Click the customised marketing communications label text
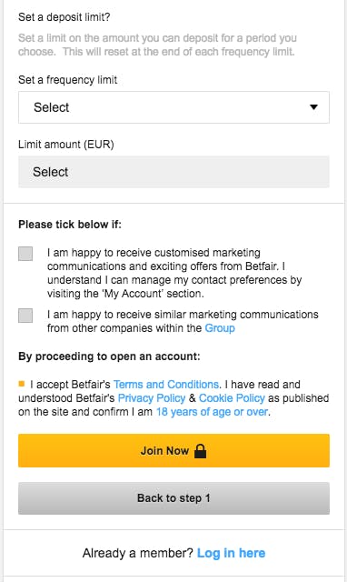Screen dimensions: 347x582 174,273
